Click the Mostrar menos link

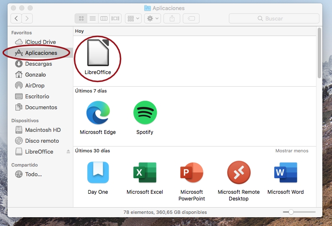tap(291, 151)
